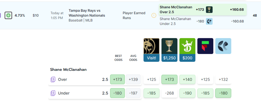The width and height of the screenshot is (261, 106).
Task: Click the BetMGM lion sportsbook logo
Action: pyautogui.click(x=152, y=46)
